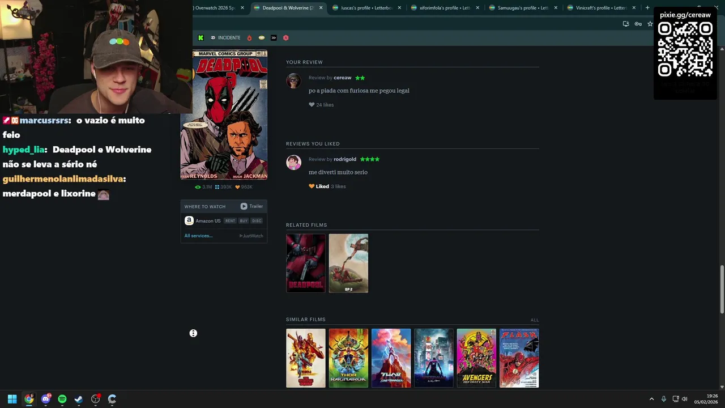Open cereaw's profile avatar in review
Image resolution: width=725 pixels, height=408 pixels.
293,81
